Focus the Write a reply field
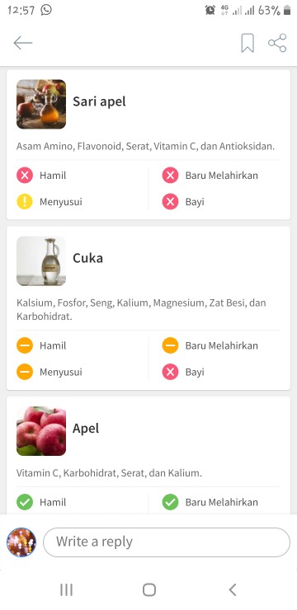This screenshot has height=610, width=297. click(167, 542)
